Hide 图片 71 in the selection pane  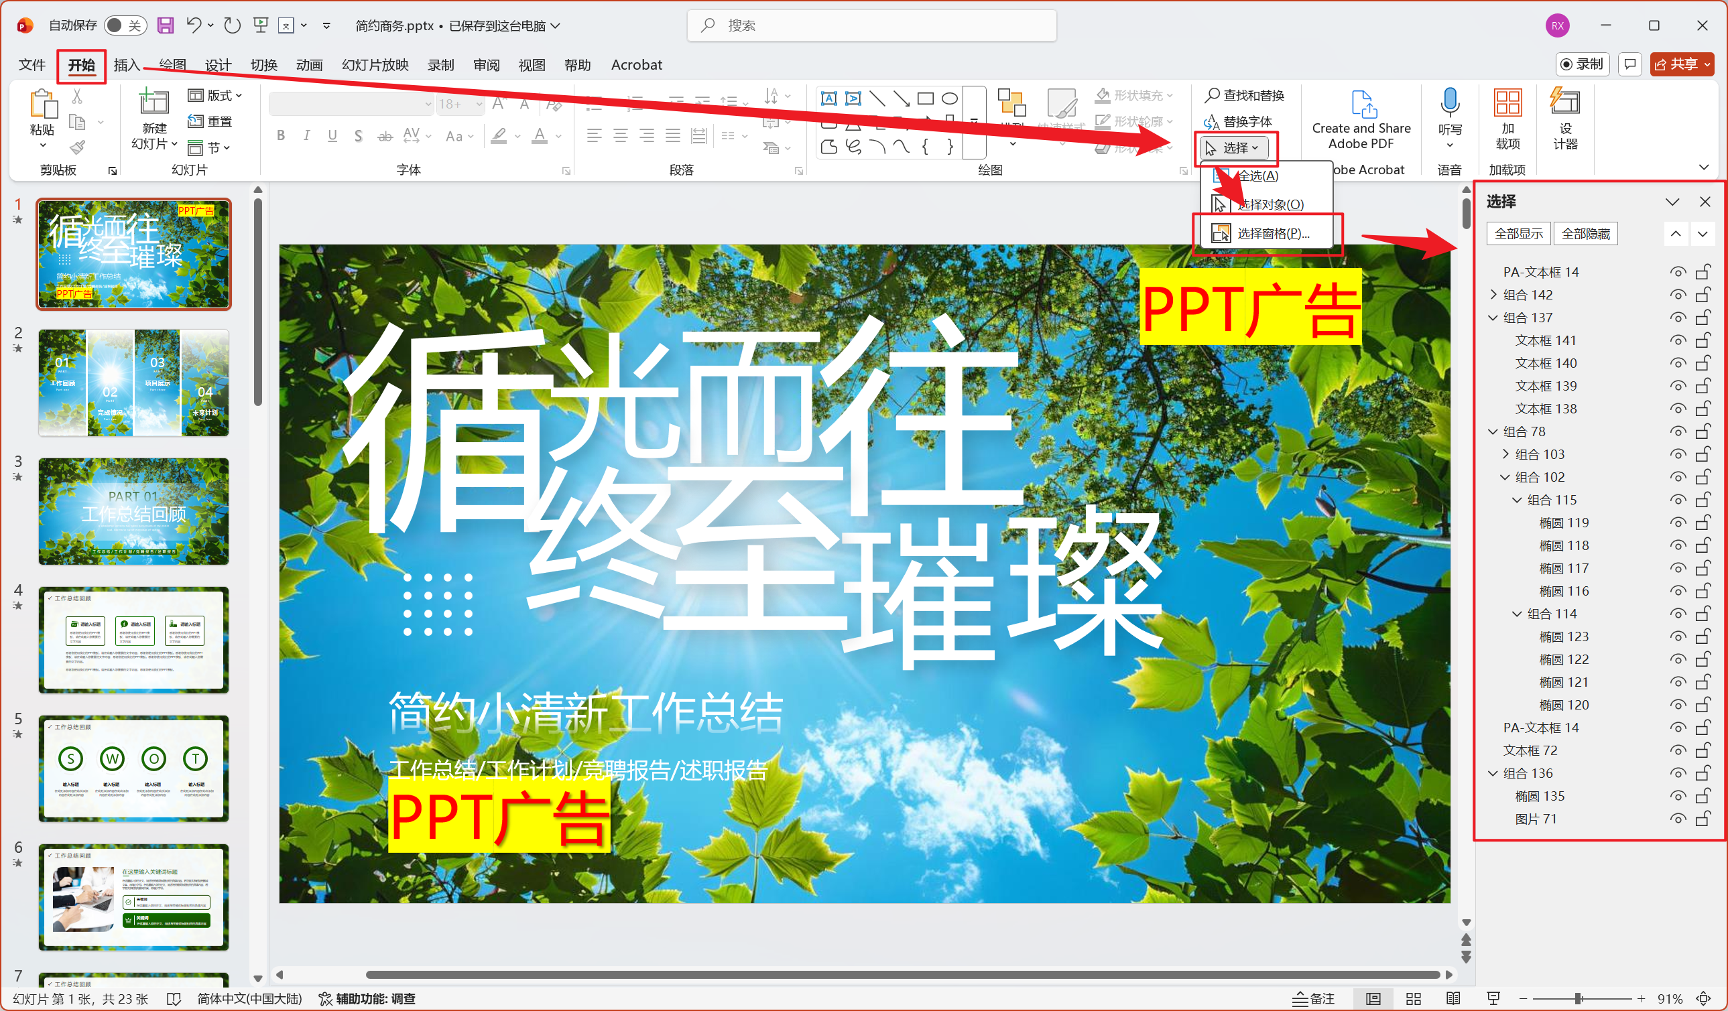point(1678,819)
